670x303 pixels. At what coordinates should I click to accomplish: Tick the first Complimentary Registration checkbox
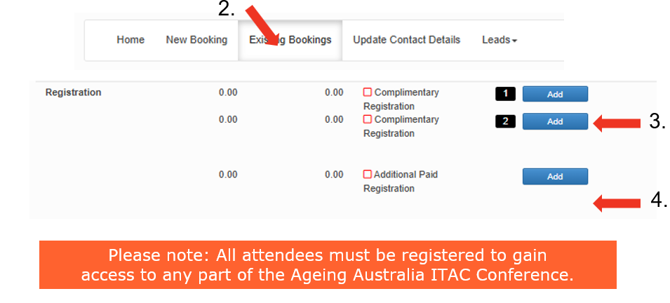tap(368, 93)
